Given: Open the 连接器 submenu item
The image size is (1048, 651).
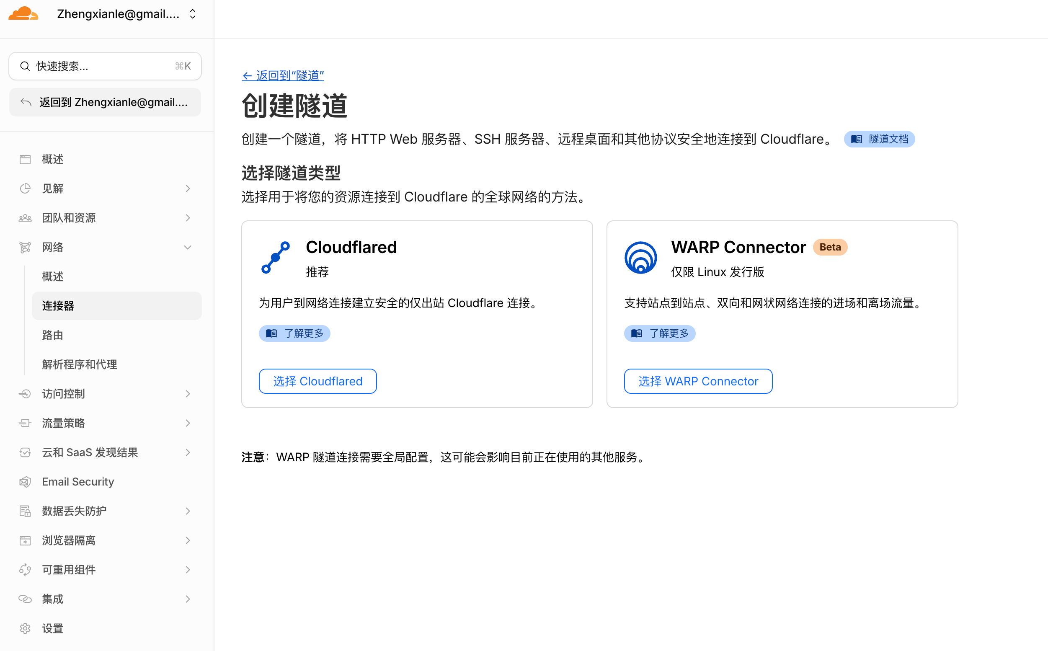Looking at the screenshot, I should [58, 306].
